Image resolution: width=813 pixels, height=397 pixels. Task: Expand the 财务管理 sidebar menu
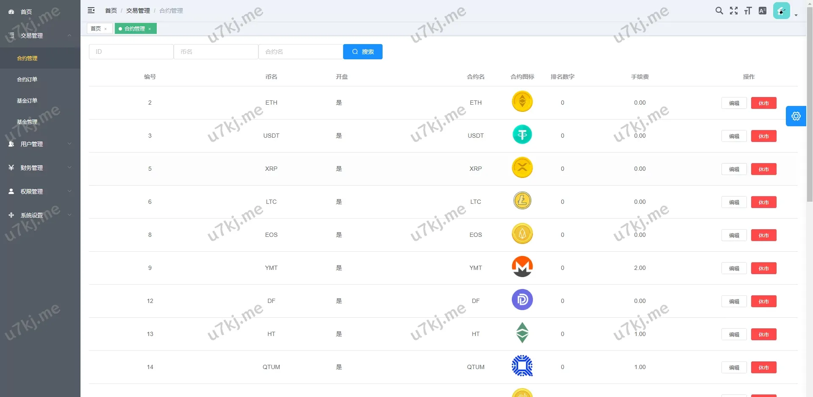[x=40, y=168]
